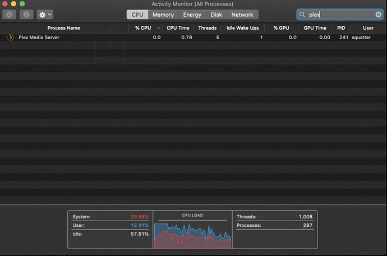Sort by % CPU column header
This screenshot has width=387, height=256.
[x=143, y=28]
